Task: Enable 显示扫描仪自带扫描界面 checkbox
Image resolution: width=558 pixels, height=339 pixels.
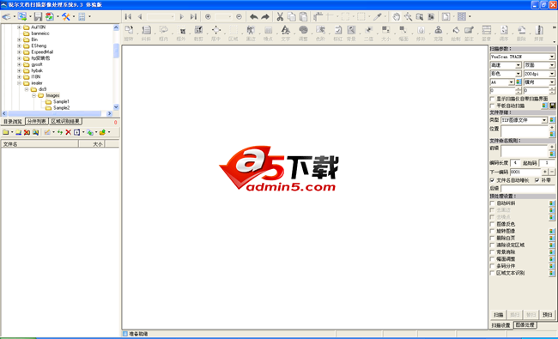Action: [x=493, y=99]
